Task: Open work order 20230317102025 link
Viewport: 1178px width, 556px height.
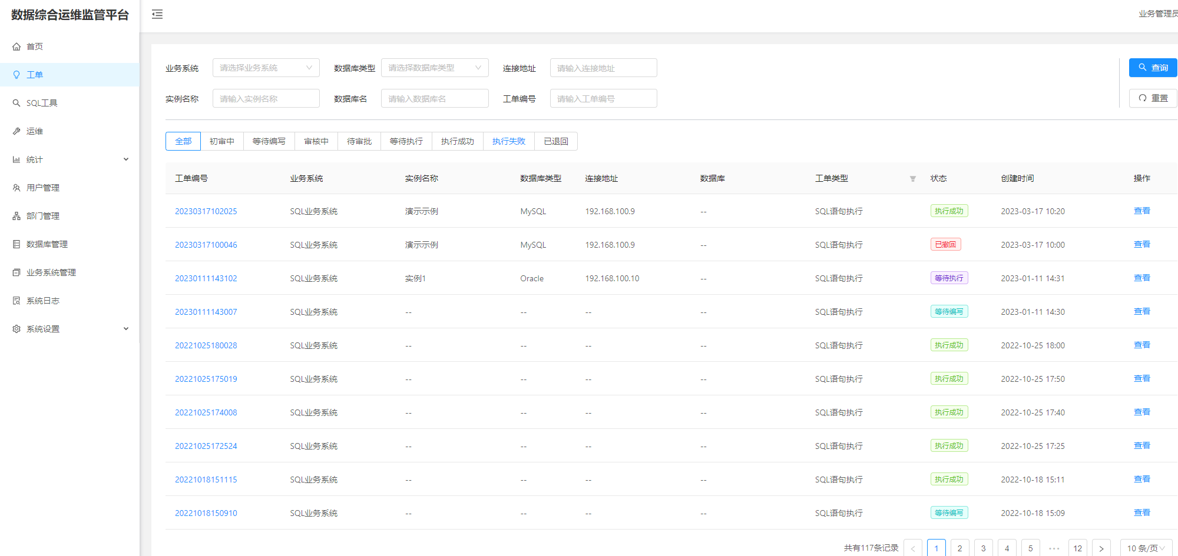Action: click(206, 211)
